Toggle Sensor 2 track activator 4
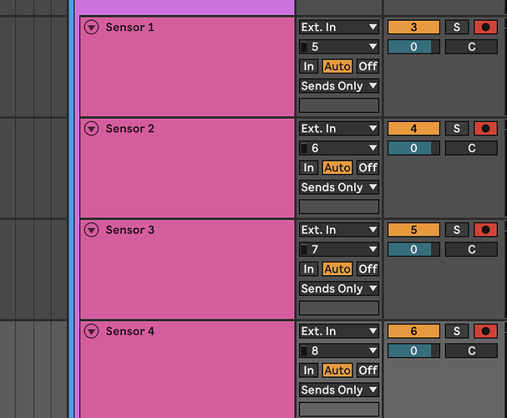The image size is (507, 418). pos(413,129)
